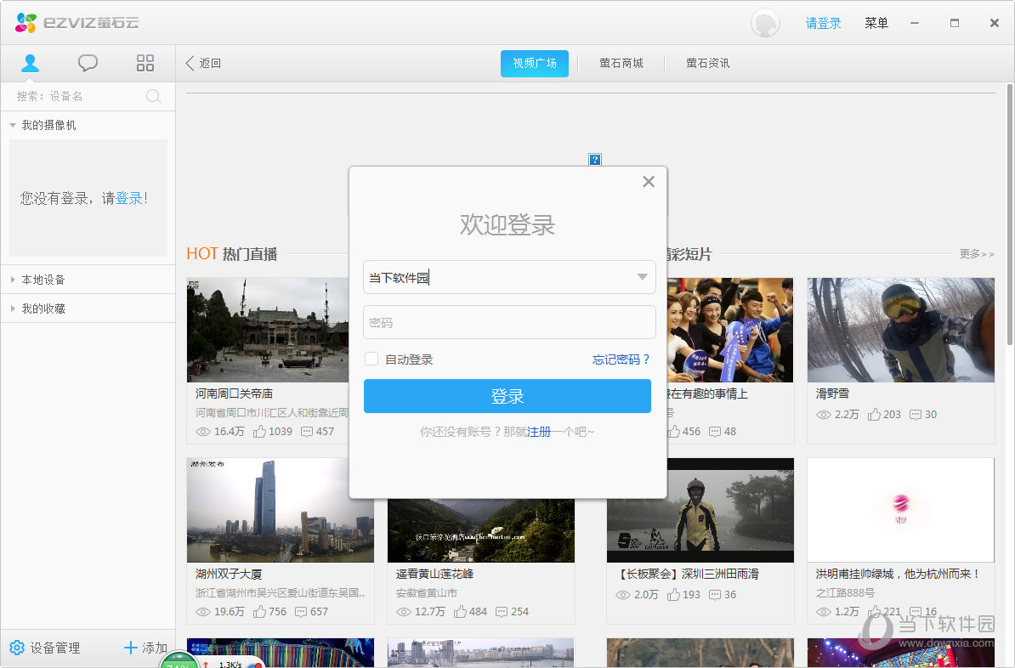Click the user avatar in title bar
This screenshot has height=668, width=1015.
[765, 23]
